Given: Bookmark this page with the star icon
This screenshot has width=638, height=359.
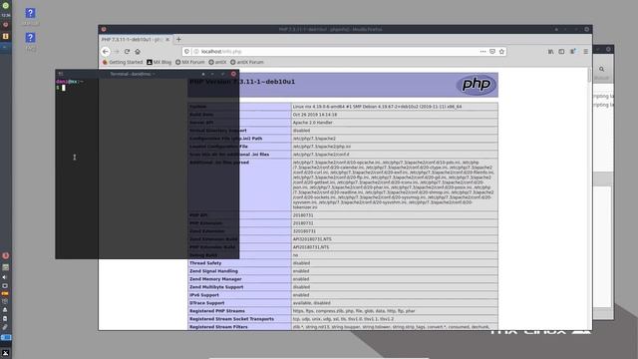Looking at the screenshot, I should (501, 52).
